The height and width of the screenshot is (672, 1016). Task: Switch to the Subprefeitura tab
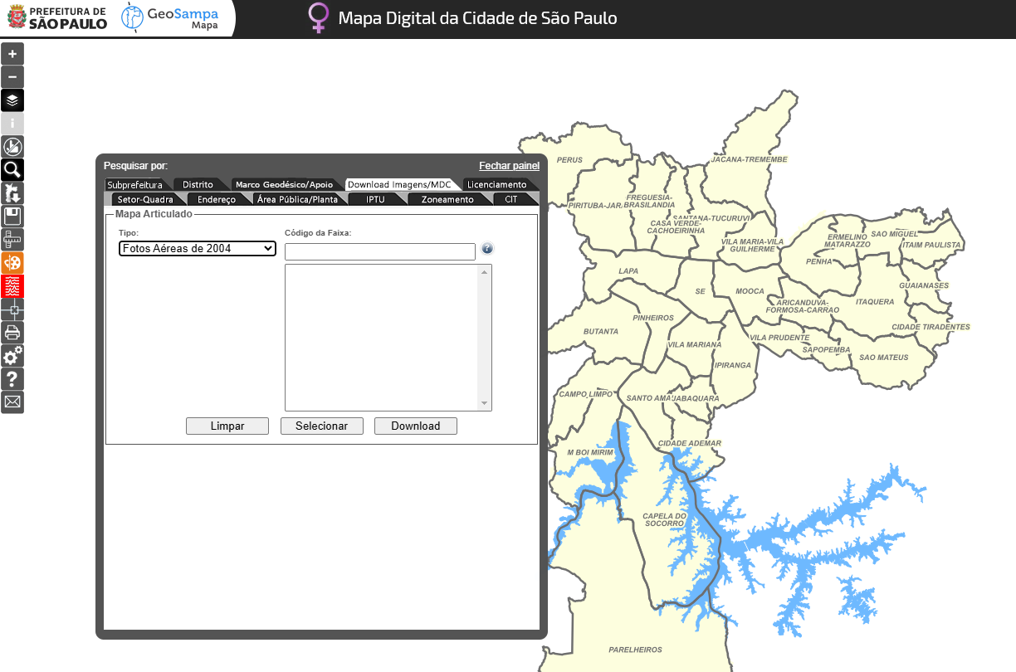pyautogui.click(x=134, y=184)
